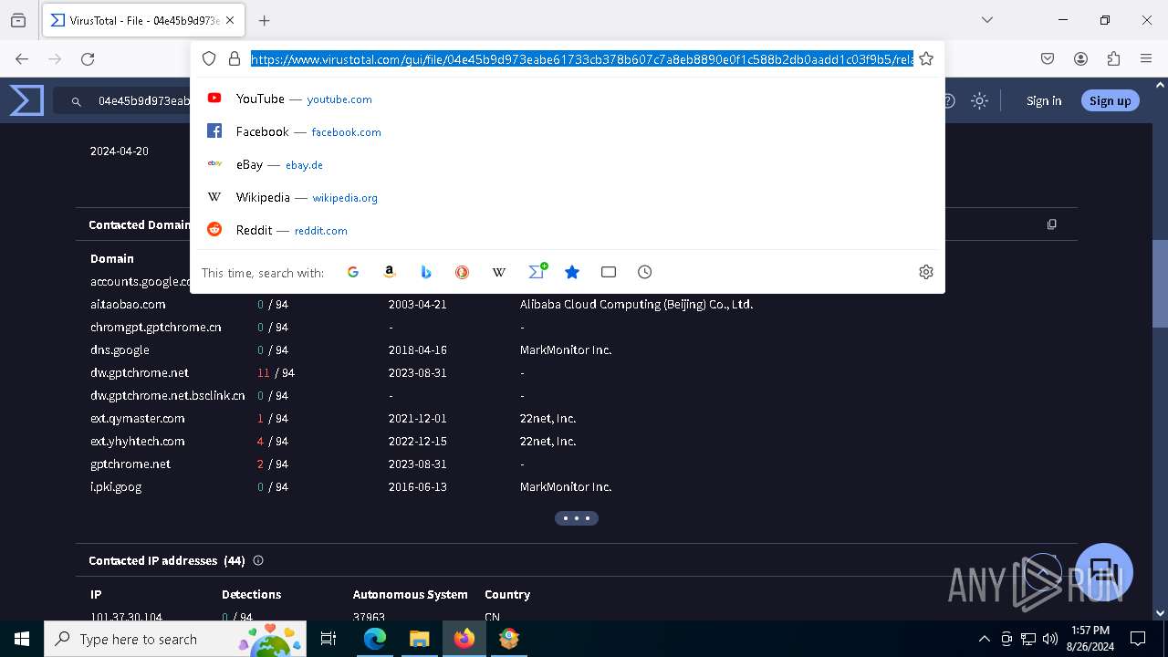
Task: Toggle VirusTotal light/dark theme
Action: (x=980, y=101)
